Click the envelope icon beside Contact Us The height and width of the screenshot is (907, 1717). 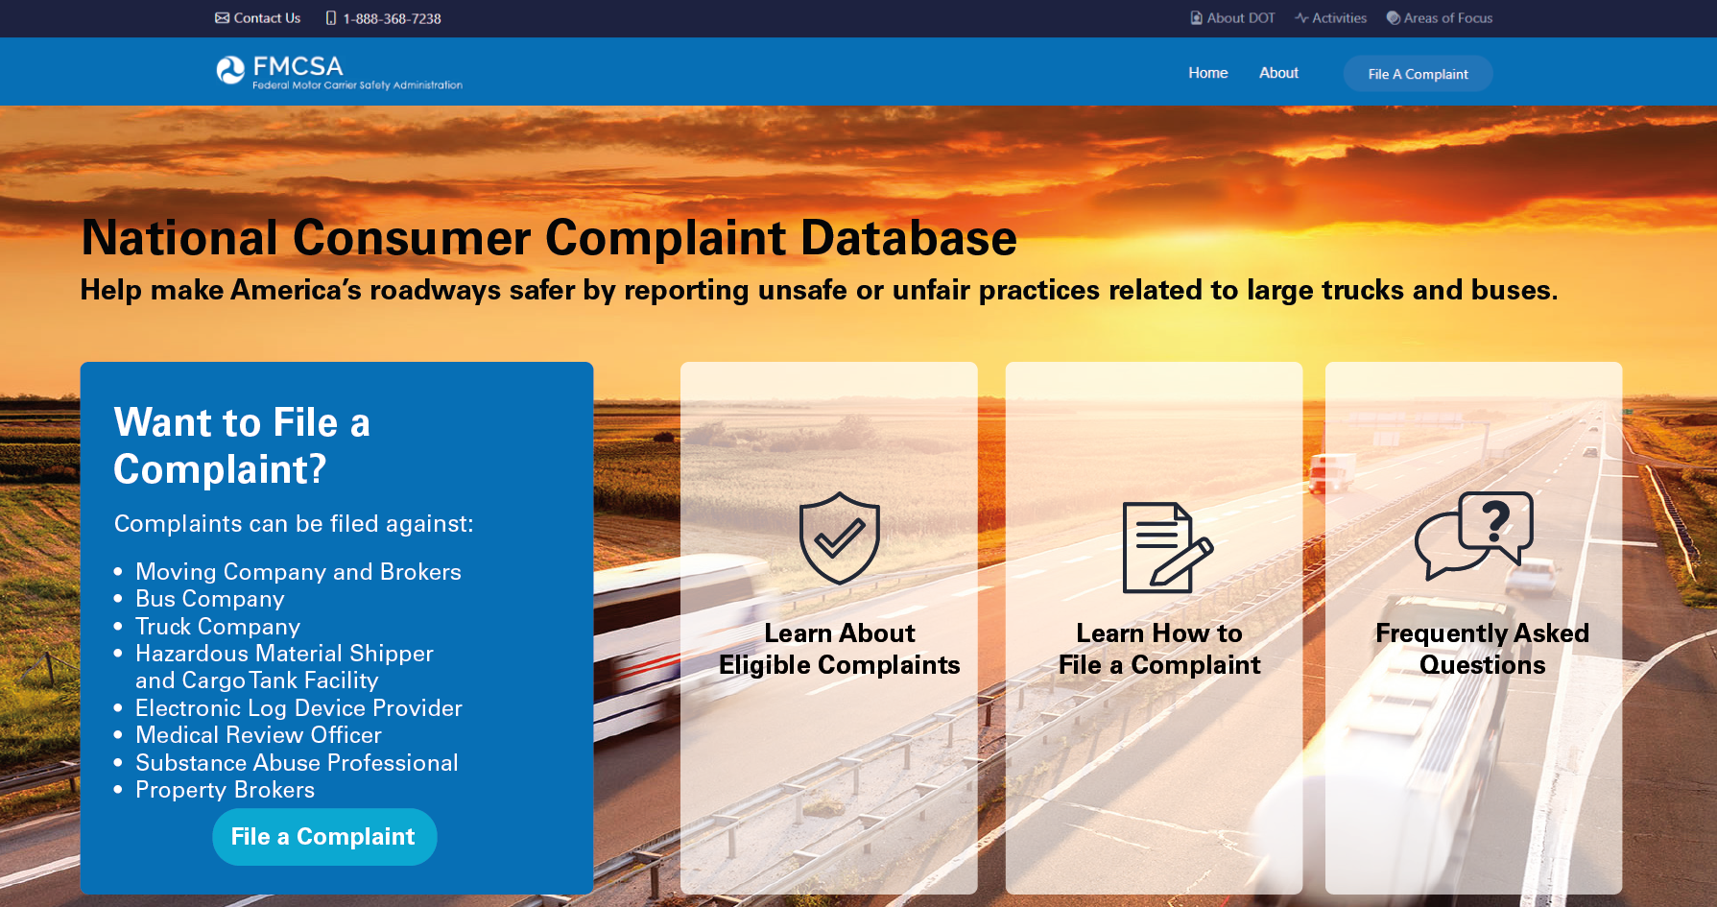click(222, 18)
